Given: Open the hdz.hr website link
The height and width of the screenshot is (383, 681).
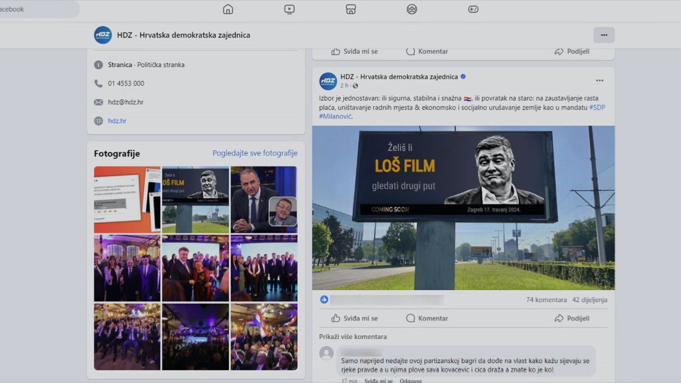Looking at the screenshot, I should (117, 121).
